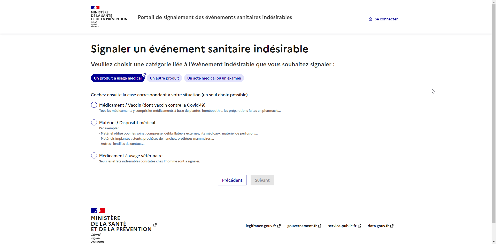
Task: Click the external-link icon next to legifrance.gouv.fr
Action: (279, 226)
